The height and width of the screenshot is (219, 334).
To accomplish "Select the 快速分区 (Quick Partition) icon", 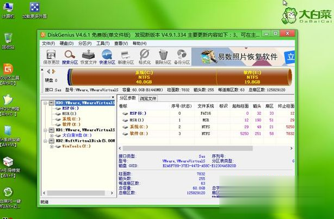I will tap(107, 56).
